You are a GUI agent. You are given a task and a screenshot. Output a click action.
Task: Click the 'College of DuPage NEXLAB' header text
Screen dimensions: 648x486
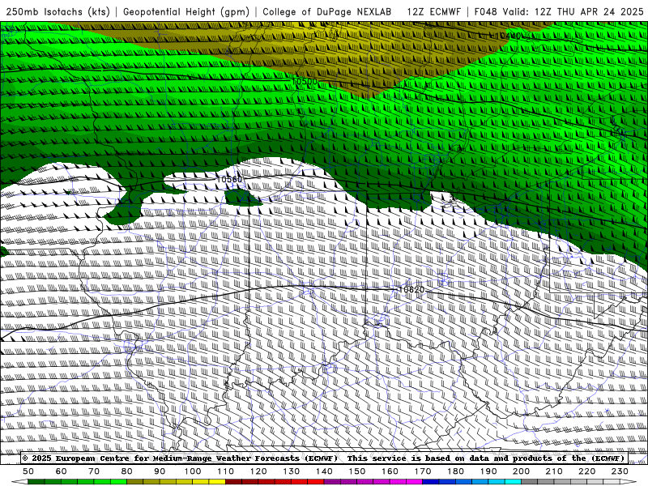coord(327,11)
